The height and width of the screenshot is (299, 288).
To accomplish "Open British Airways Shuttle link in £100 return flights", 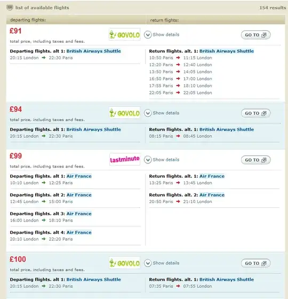I will [x=227, y=280].
